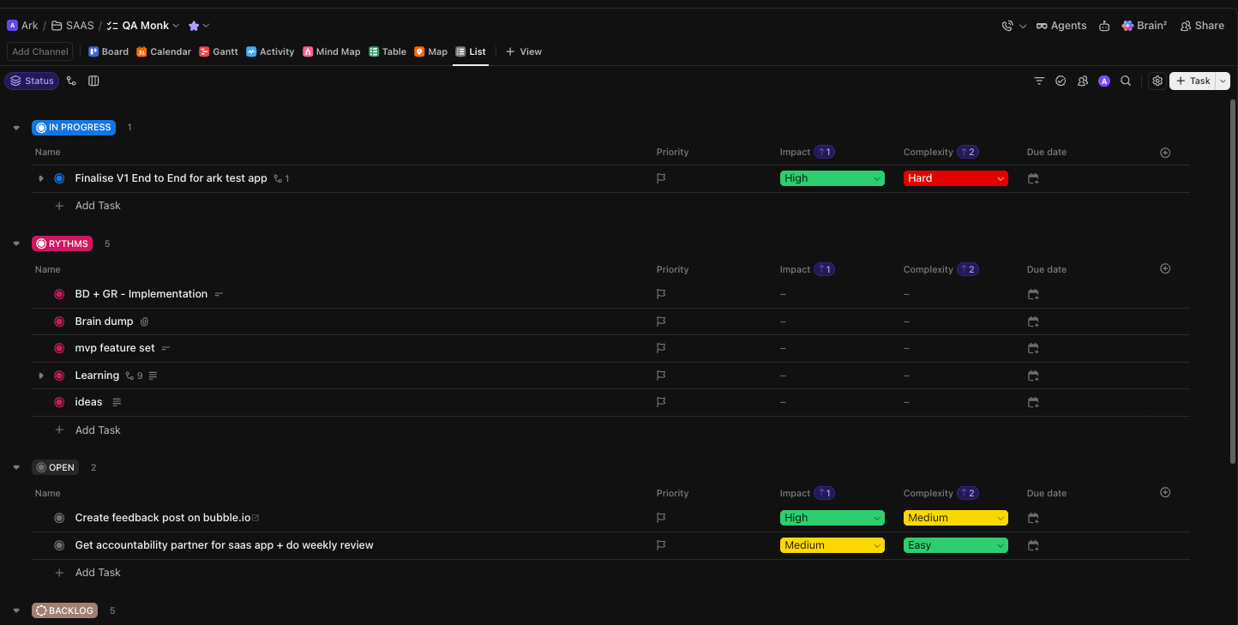
Task: Toggle status circle of BD + GR task
Action: tap(59, 294)
